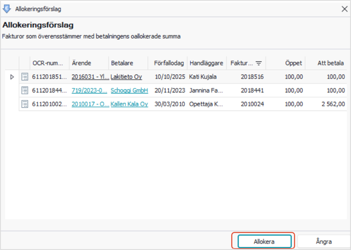Click the Allokera button

(x=264, y=241)
